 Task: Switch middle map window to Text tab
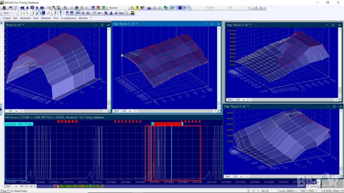pyautogui.click(x=116, y=111)
